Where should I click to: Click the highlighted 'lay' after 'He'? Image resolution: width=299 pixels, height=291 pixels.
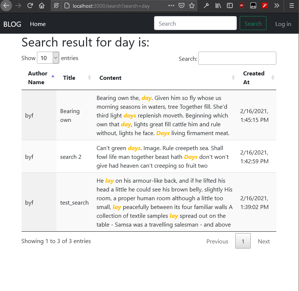point(109,181)
